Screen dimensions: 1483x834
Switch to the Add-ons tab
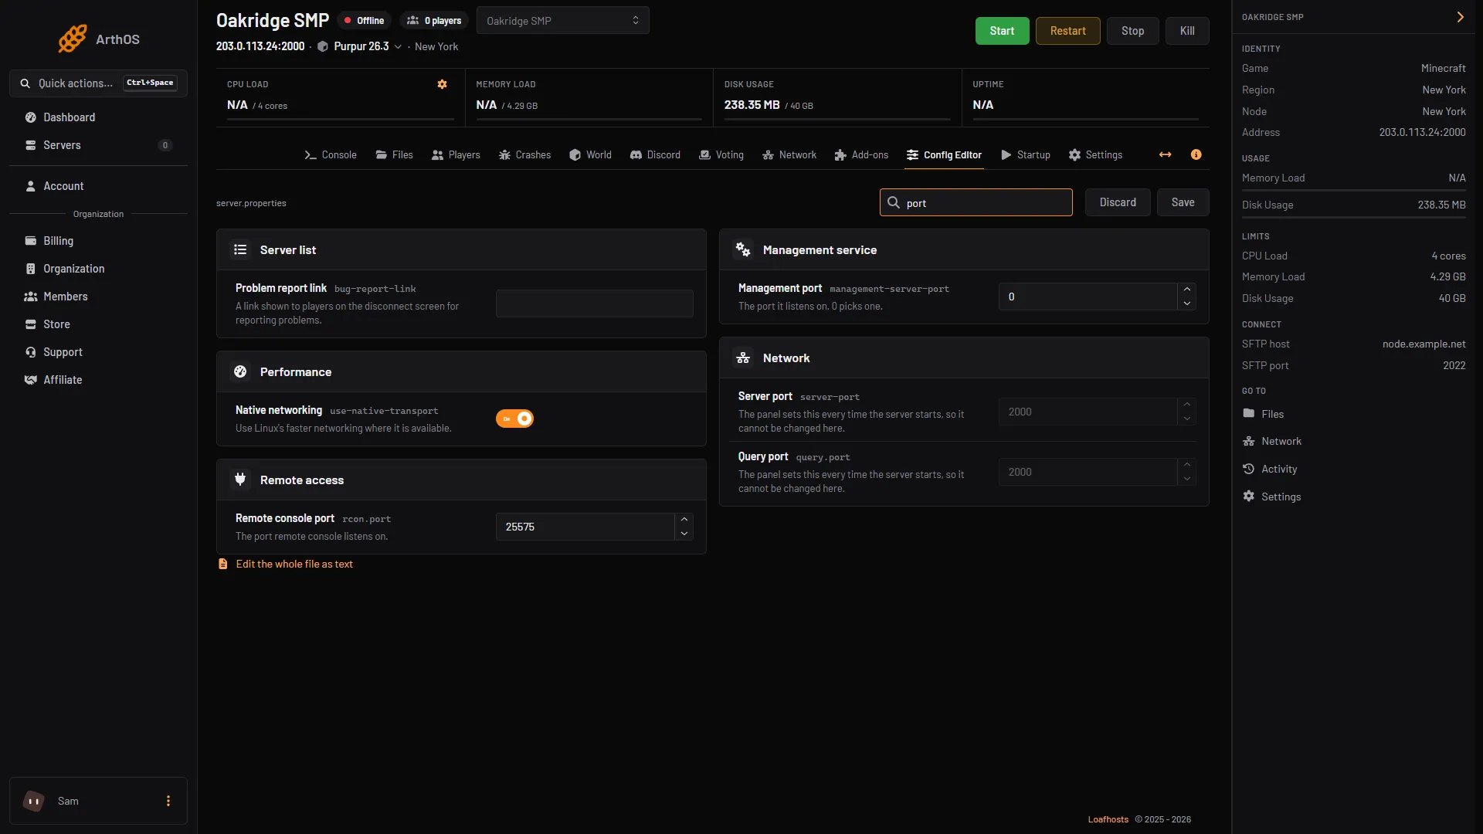[x=861, y=154]
